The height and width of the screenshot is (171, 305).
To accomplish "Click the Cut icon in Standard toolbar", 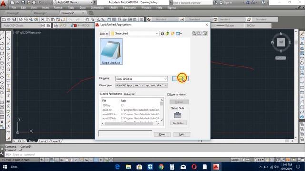I will tap(42, 19).
